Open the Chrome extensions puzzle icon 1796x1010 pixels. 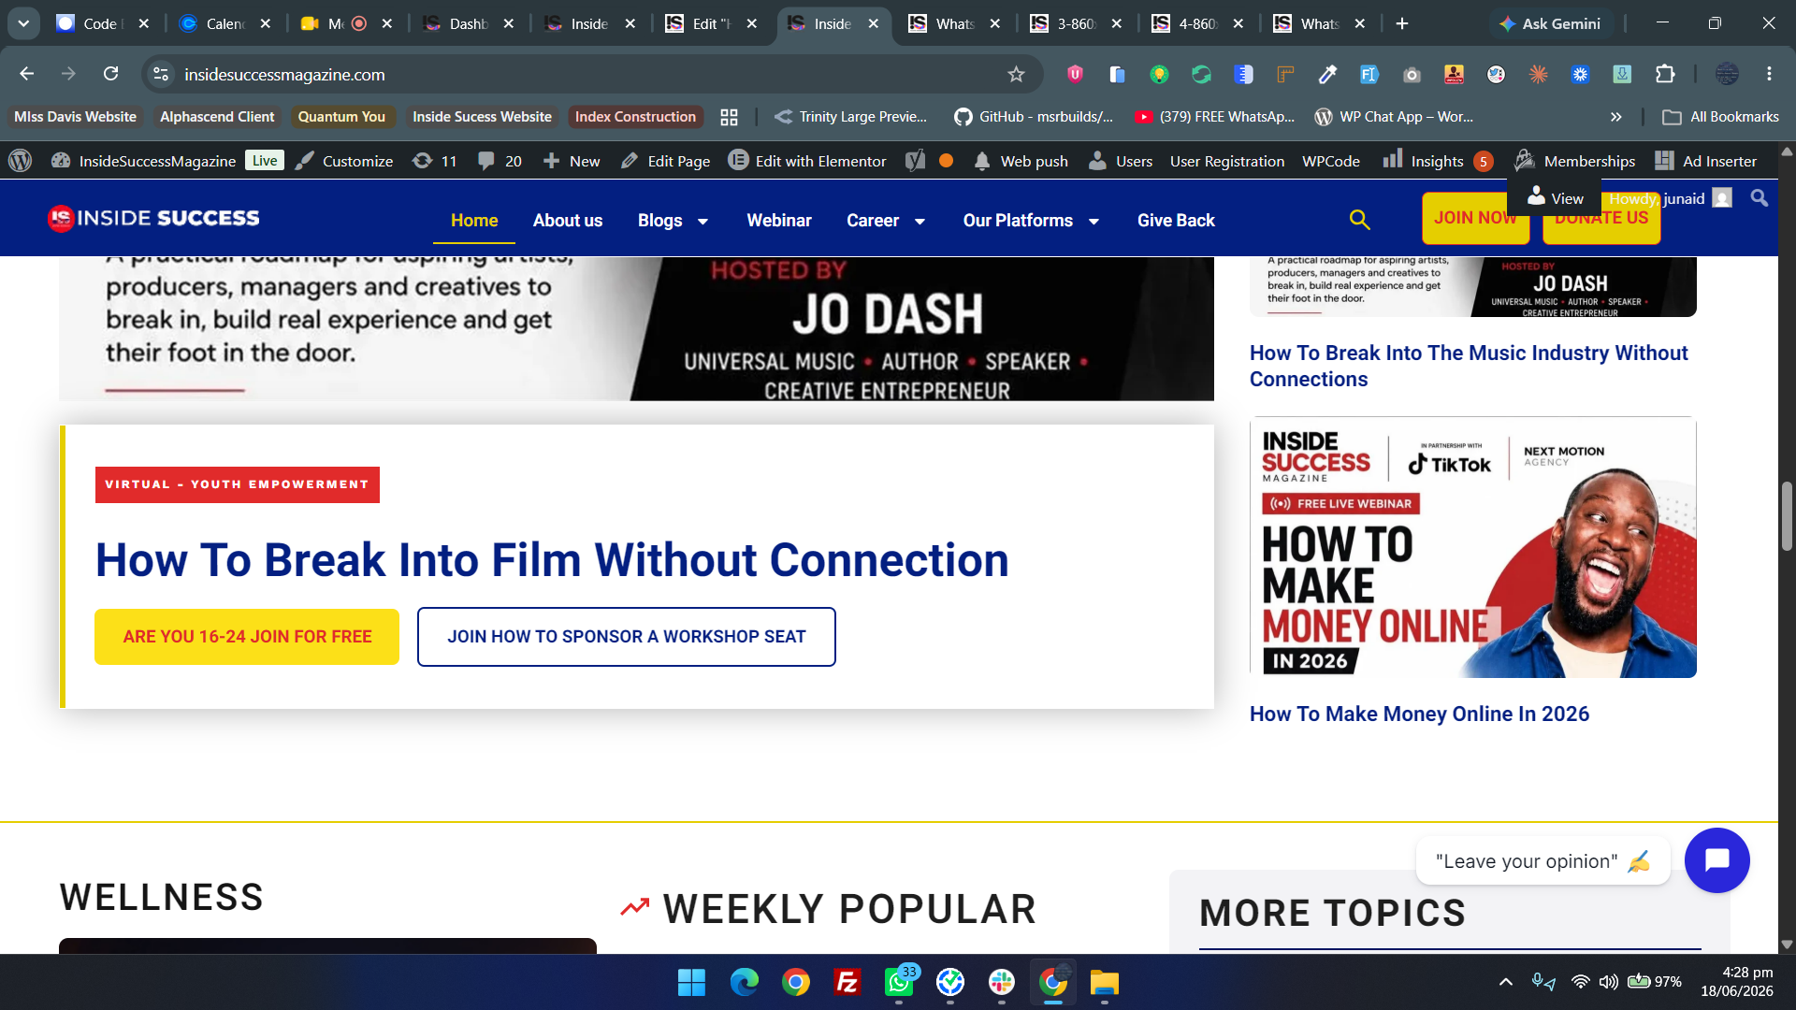coord(1665,74)
